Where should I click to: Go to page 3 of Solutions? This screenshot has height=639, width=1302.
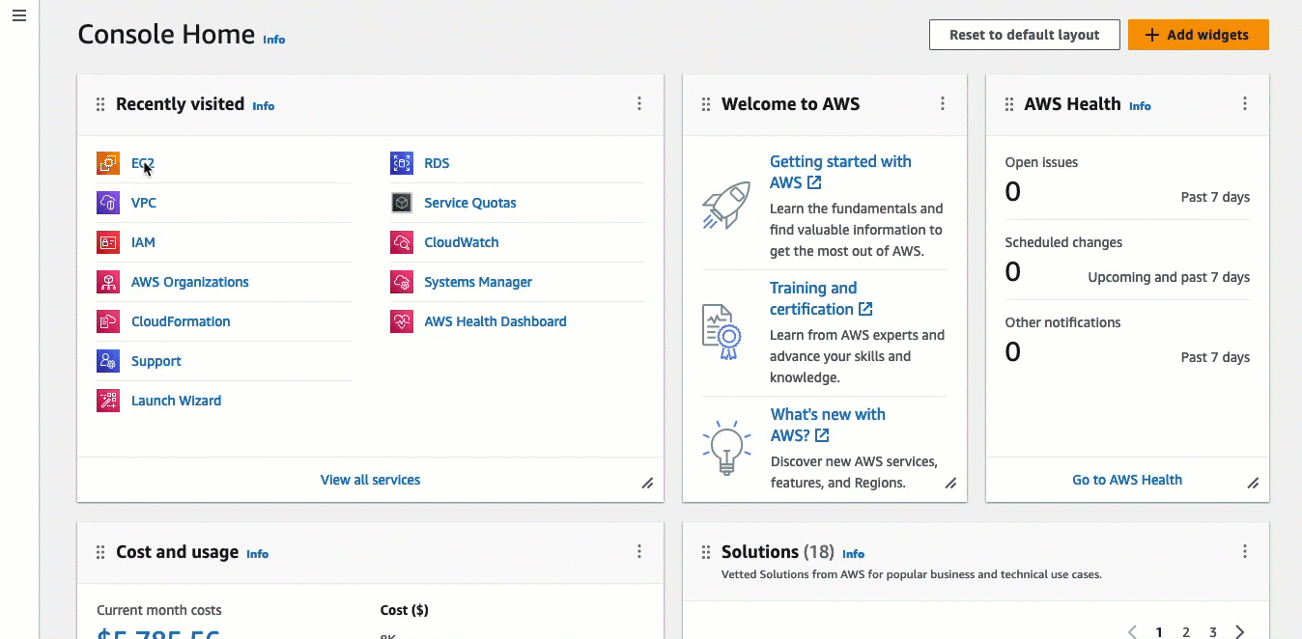coord(1213,632)
